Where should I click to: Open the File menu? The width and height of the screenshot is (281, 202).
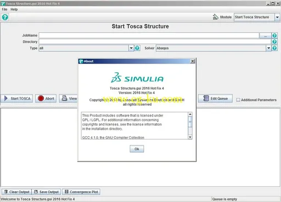click(x=4, y=9)
